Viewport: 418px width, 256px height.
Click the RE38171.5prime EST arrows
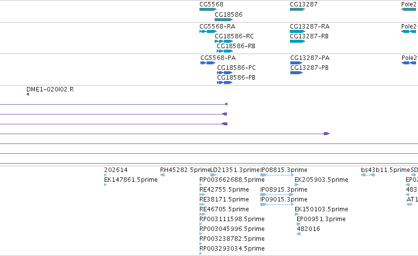tap(202, 204)
